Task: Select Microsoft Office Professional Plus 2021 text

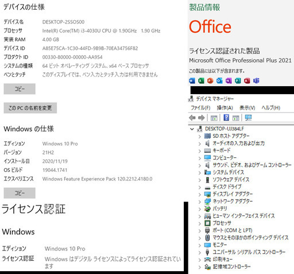Action: [240, 60]
